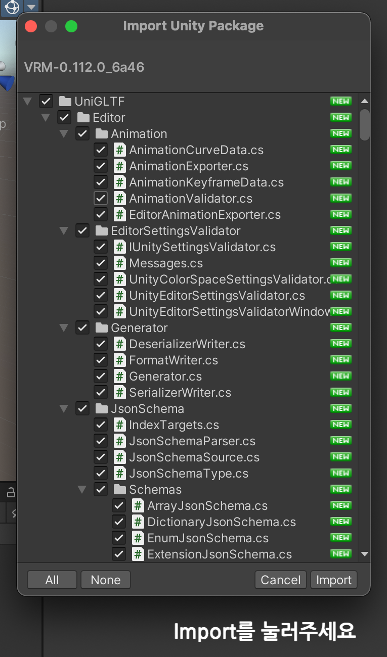The width and height of the screenshot is (387, 657).
Task: Click the UnityColorSpaceSettingsValidator script icon
Action: click(x=120, y=279)
